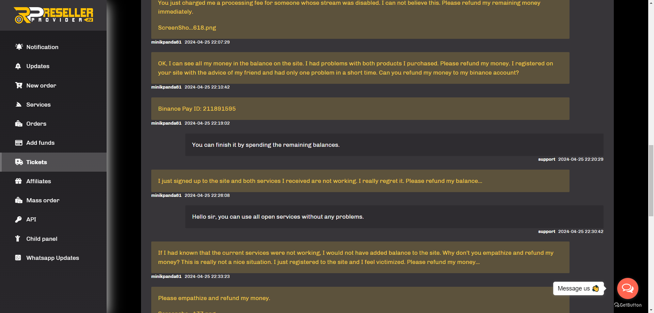Viewport: 654px width, 313px height.
Task: Click the Affiliates gift icon
Action: (19, 181)
